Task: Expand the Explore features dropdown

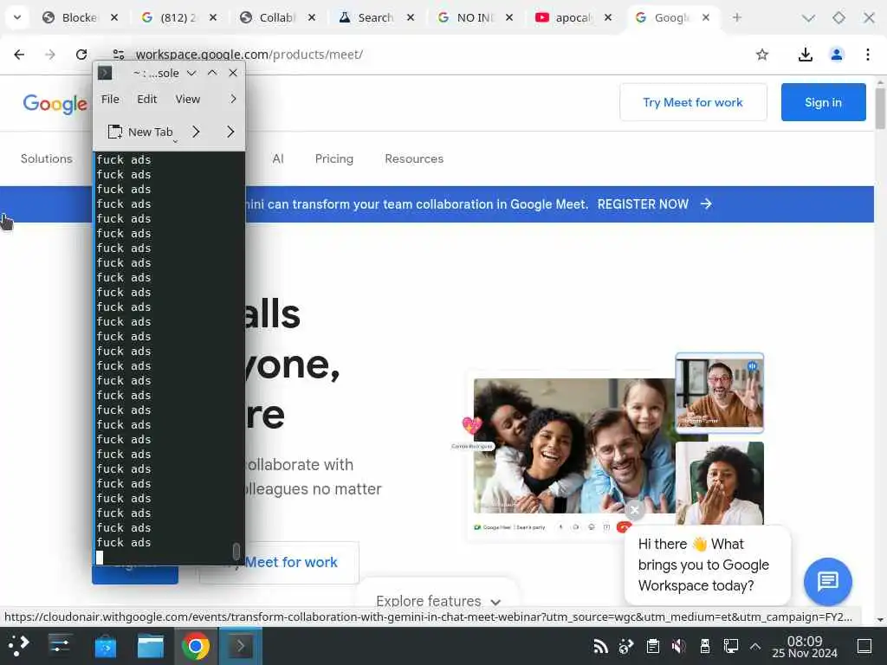Action: [437, 601]
